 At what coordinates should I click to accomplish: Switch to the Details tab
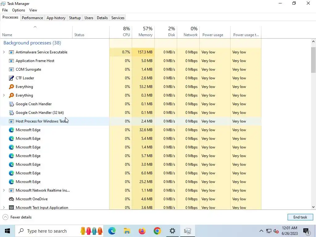[x=102, y=18]
